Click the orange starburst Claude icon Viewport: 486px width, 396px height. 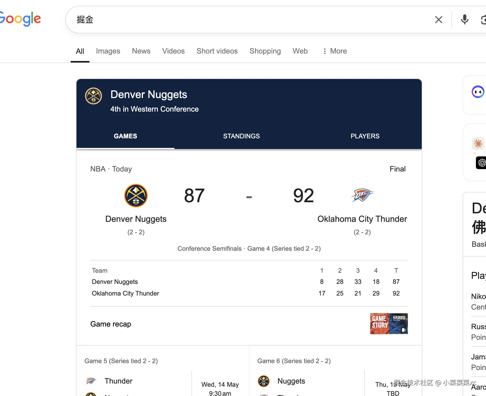478,144
